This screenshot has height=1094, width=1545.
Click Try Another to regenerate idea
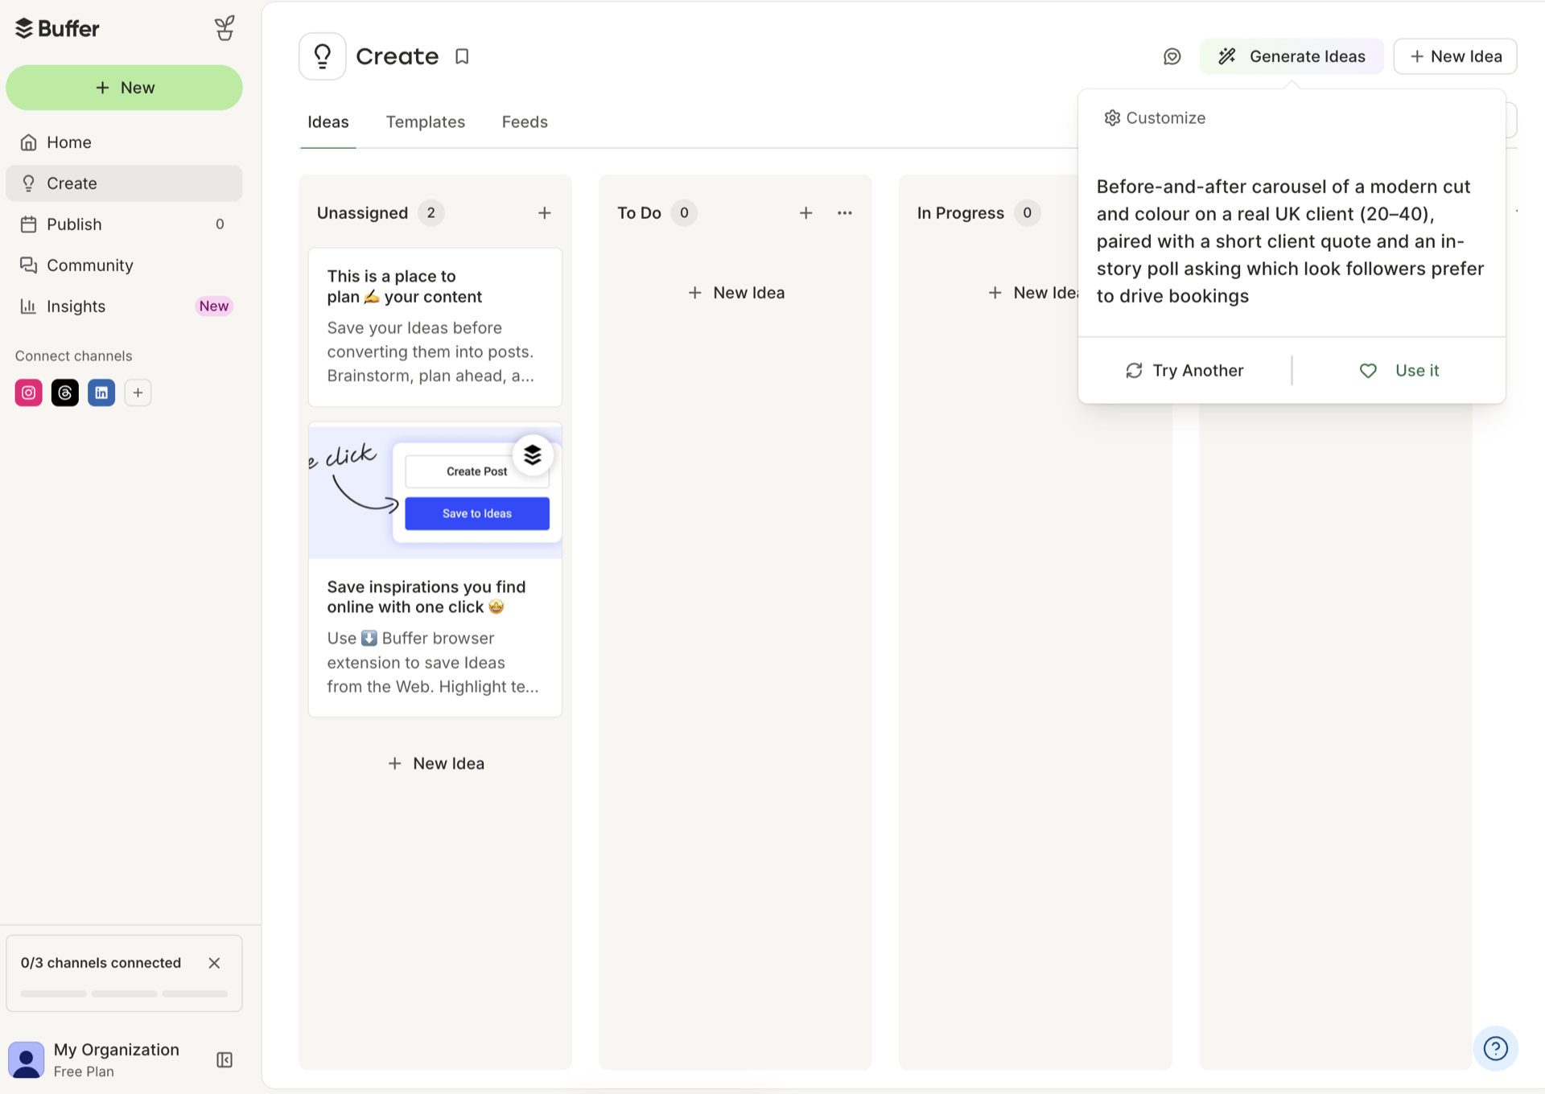pos(1184,370)
